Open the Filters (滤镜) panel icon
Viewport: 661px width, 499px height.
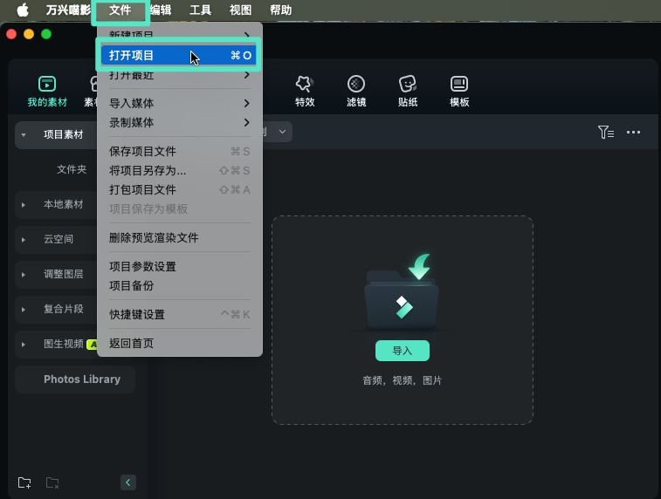click(355, 85)
